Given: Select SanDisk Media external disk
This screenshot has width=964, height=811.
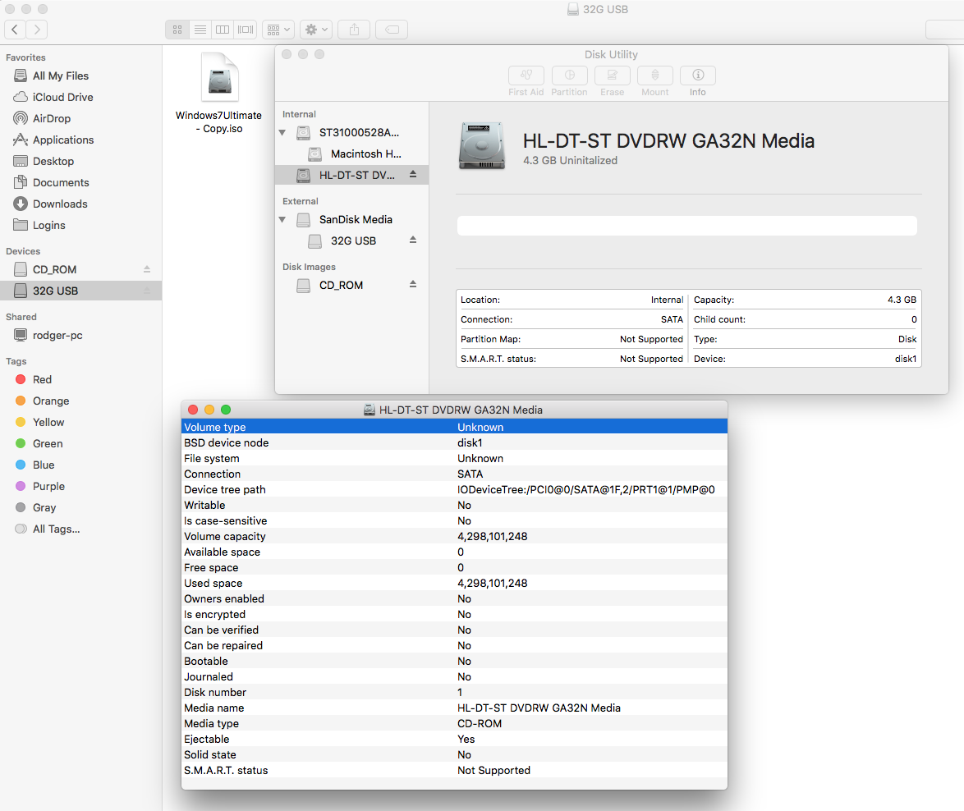Looking at the screenshot, I should pyautogui.click(x=351, y=219).
